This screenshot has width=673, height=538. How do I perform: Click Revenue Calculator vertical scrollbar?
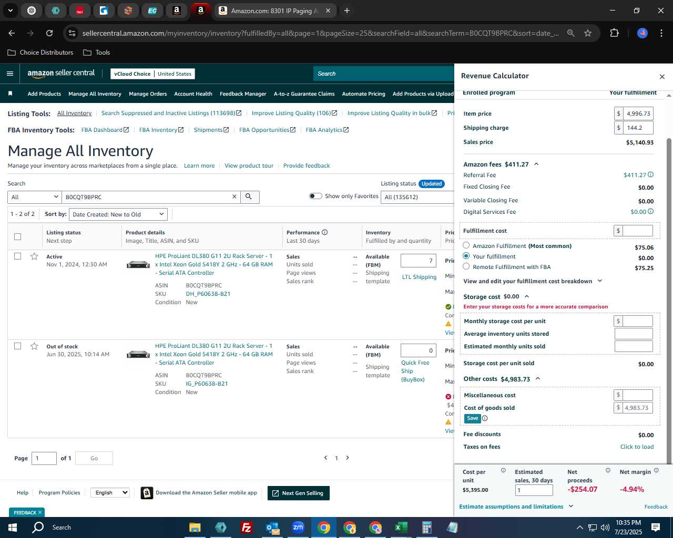tap(669, 301)
